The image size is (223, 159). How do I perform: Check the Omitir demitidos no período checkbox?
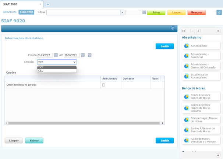103,85
